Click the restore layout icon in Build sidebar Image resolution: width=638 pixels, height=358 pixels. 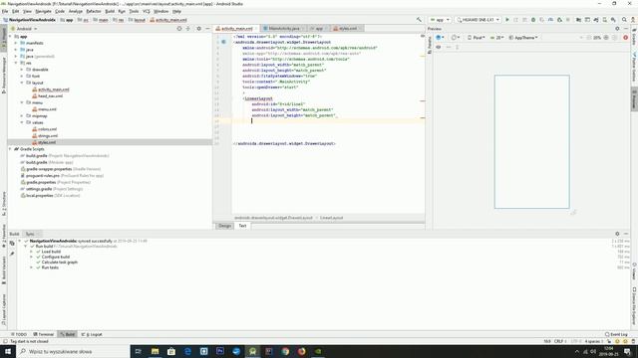point(12,243)
